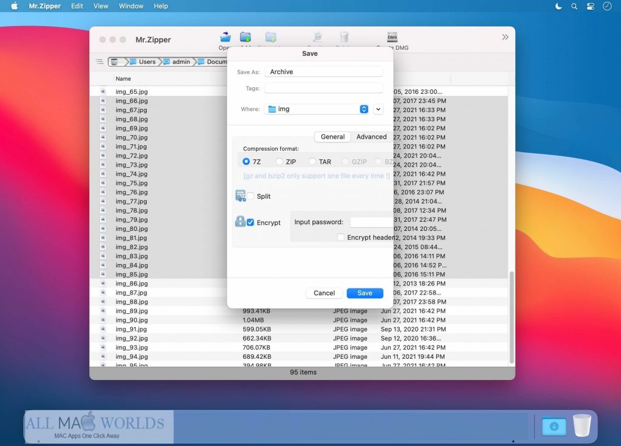The image size is (621, 446).
Task: Open Control Center in menu bar
Action: click(591, 6)
